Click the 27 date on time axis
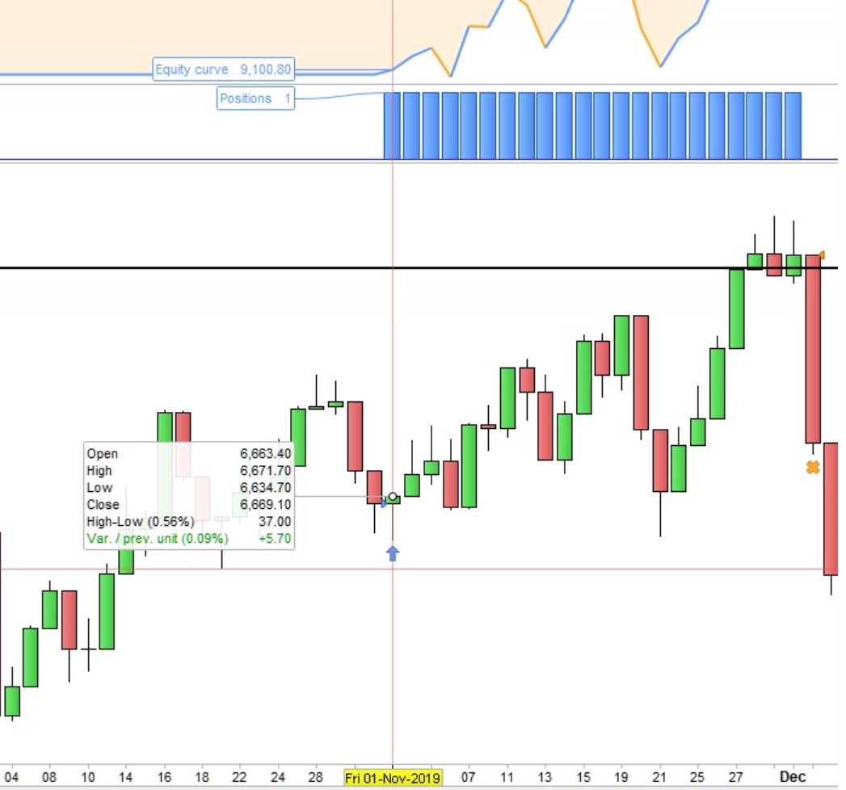Viewport: 846px width, 790px height. click(736, 777)
